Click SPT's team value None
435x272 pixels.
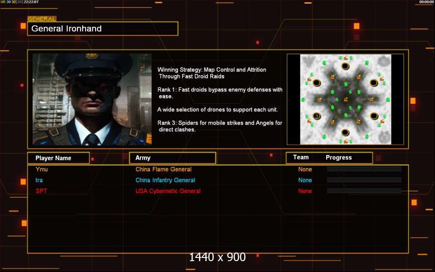305,191
